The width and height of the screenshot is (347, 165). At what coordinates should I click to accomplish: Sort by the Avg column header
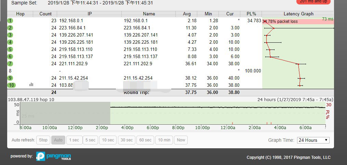pyautogui.click(x=187, y=14)
